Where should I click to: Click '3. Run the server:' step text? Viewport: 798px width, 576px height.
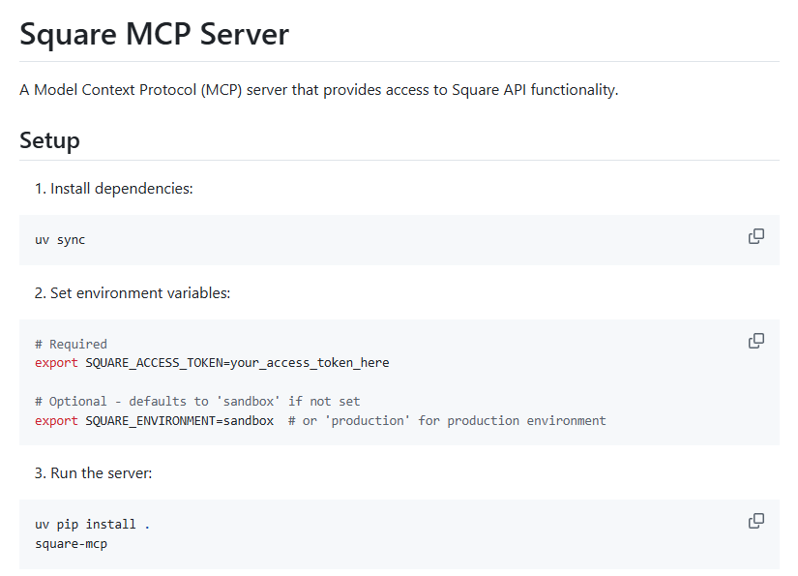[94, 473]
